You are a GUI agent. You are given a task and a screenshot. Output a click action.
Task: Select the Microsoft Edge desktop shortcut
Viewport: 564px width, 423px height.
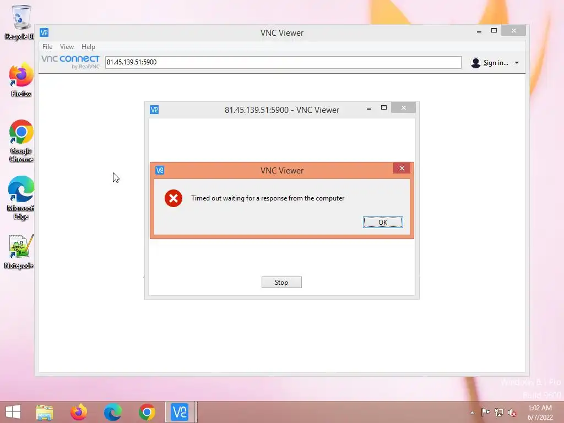coord(20,198)
